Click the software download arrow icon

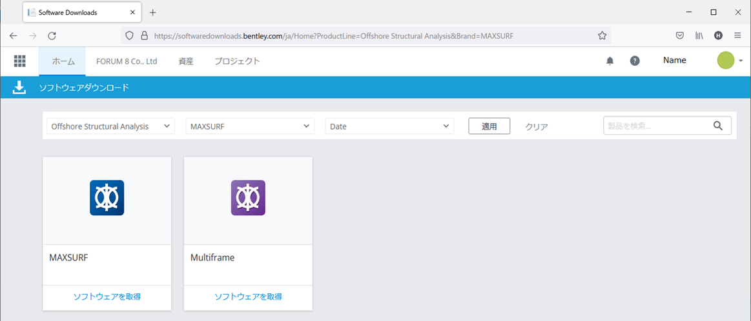click(x=19, y=88)
